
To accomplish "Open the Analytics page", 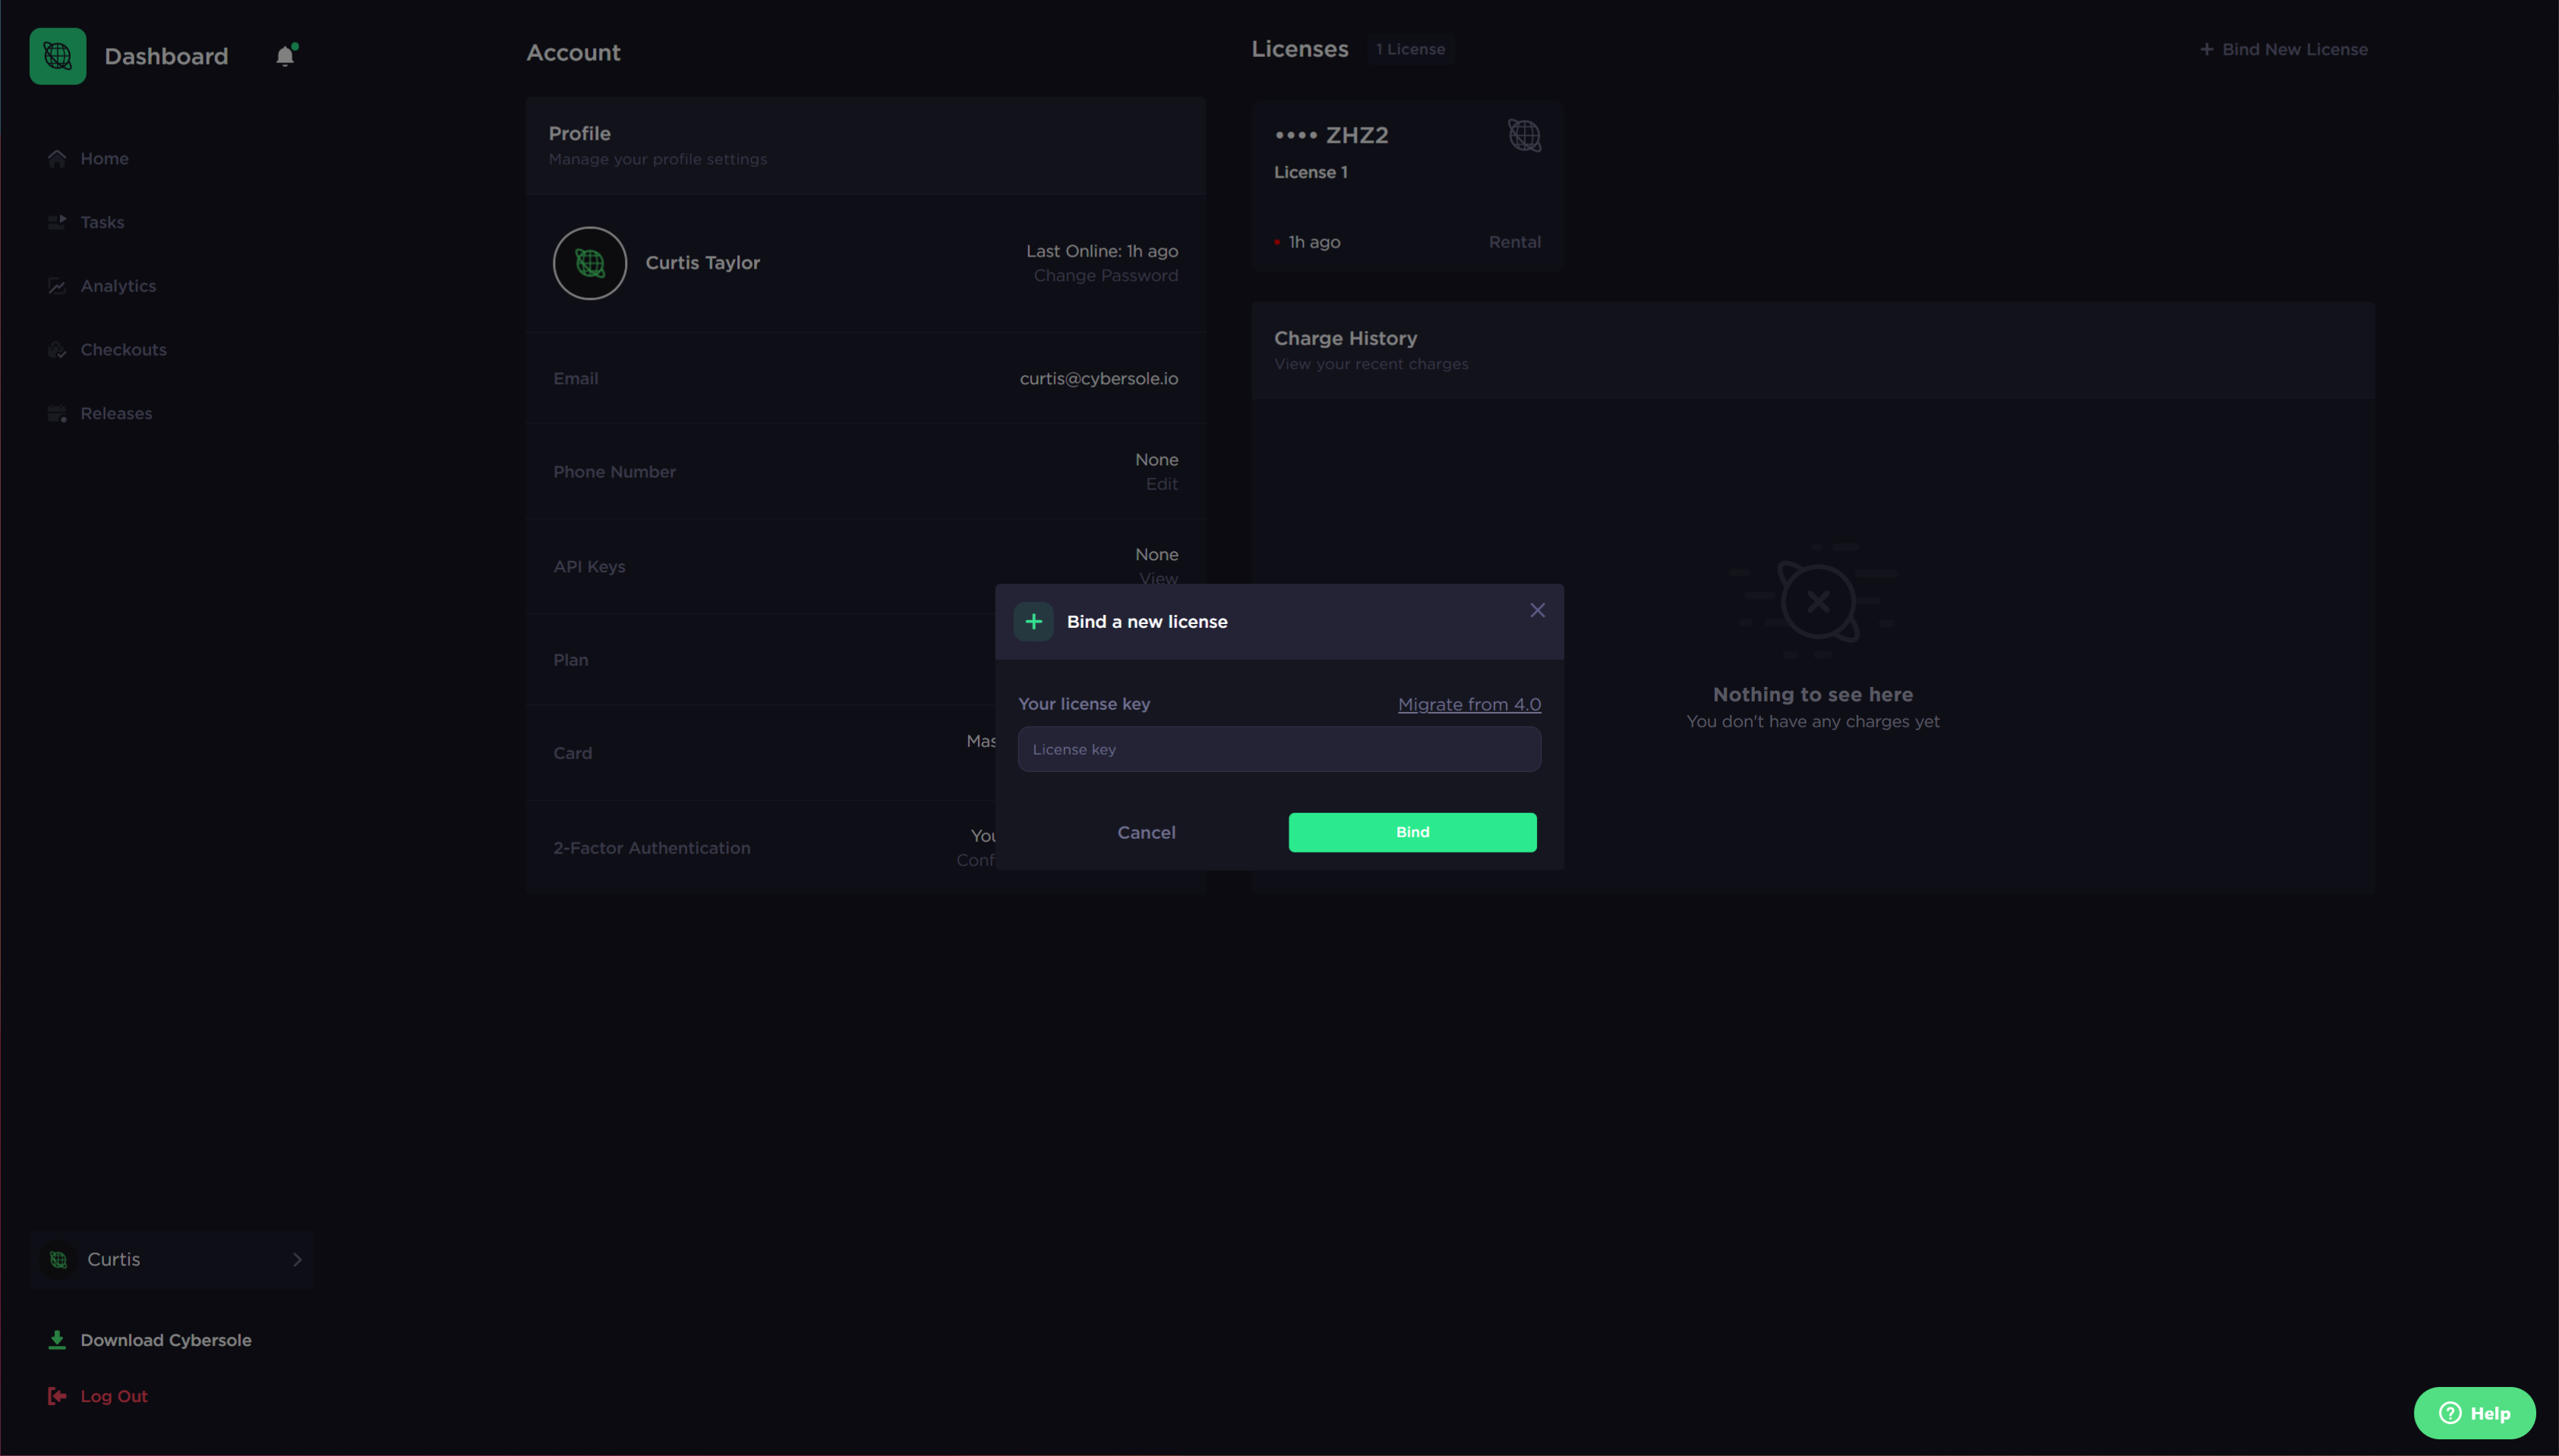I will (x=118, y=286).
